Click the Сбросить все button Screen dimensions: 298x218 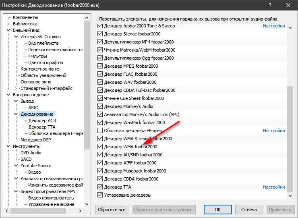tap(112, 210)
